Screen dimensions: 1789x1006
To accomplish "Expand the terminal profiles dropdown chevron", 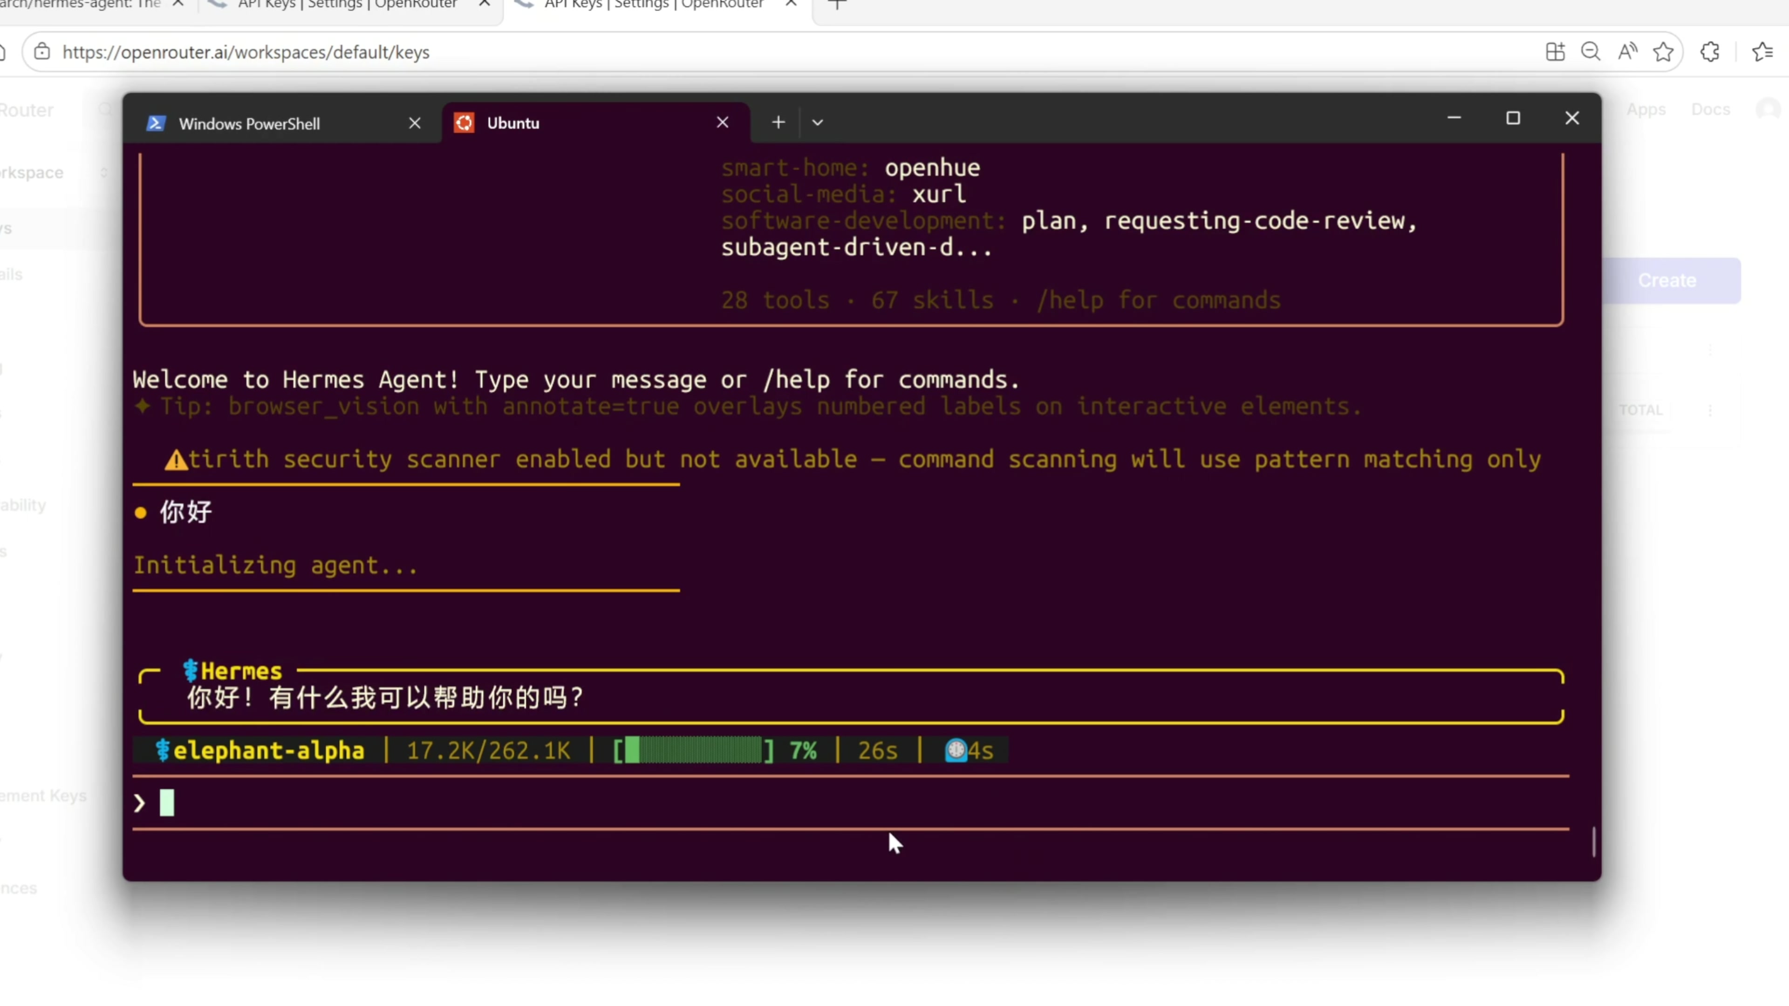I will click(x=818, y=123).
